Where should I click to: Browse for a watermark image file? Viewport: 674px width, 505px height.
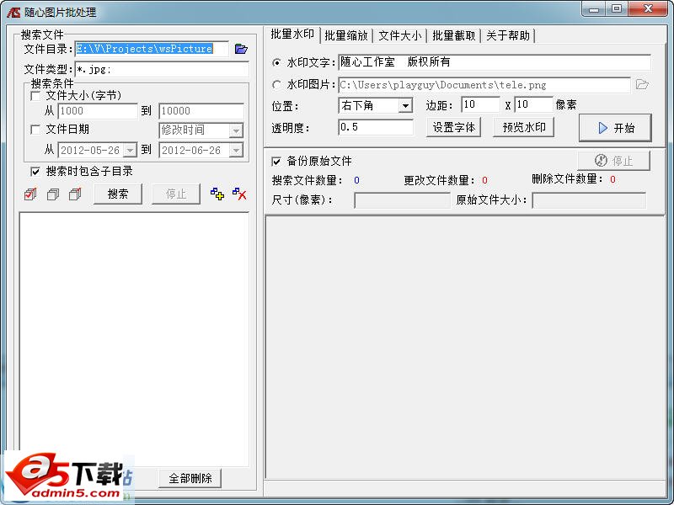(x=643, y=84)
